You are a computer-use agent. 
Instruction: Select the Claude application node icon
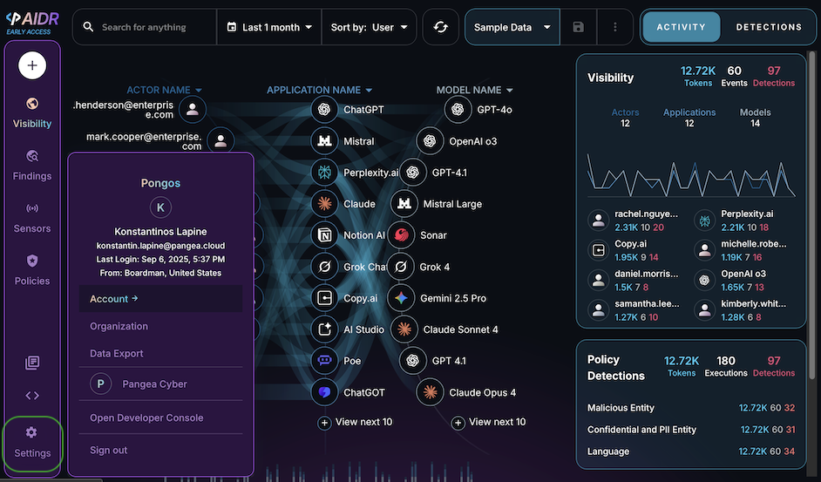[x=324, y=204]
